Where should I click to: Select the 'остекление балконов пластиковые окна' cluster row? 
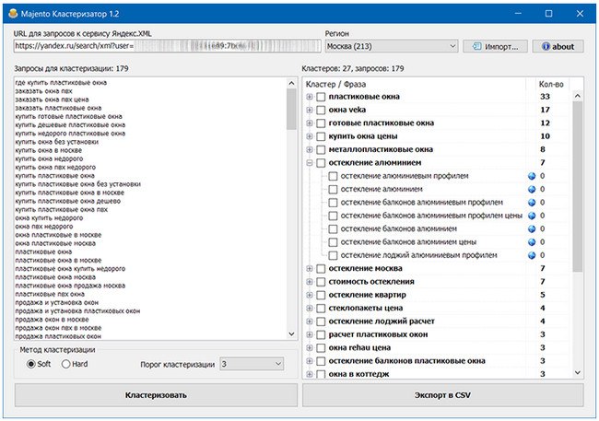tap(406, 361)
